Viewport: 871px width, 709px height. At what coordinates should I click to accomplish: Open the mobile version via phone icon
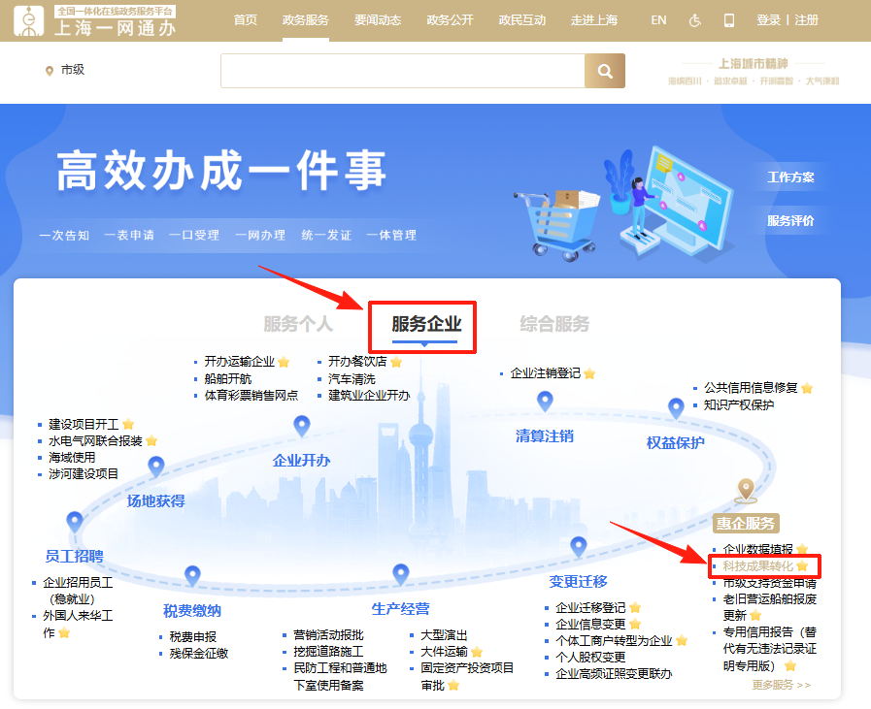tap(731, 19)
